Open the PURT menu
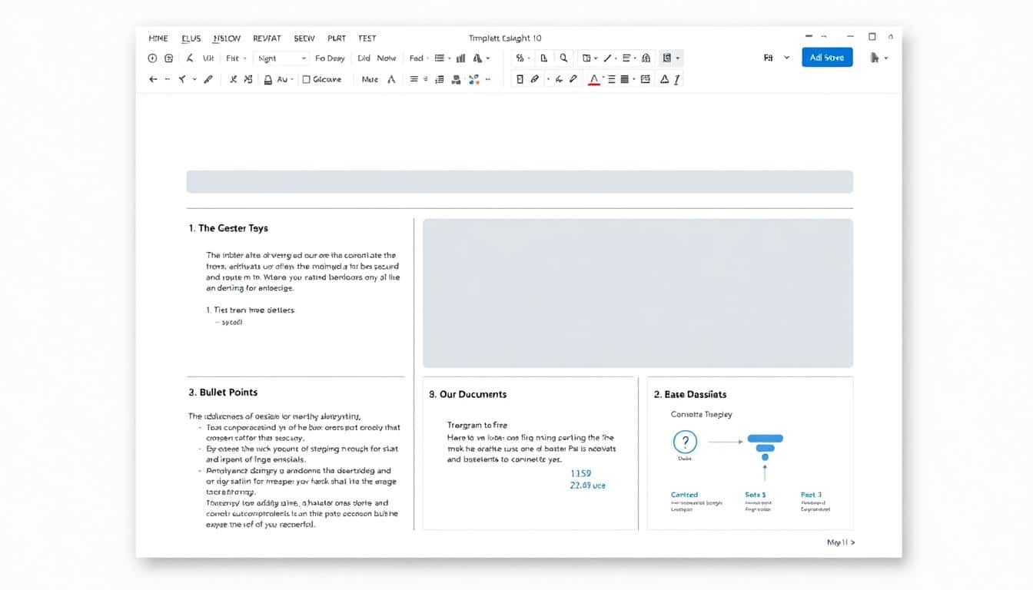The width and height of the screenshot is (1033, 590). click(337, 38)
